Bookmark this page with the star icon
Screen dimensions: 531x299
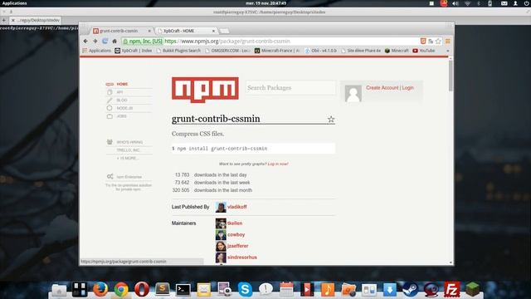click(438, 41)
